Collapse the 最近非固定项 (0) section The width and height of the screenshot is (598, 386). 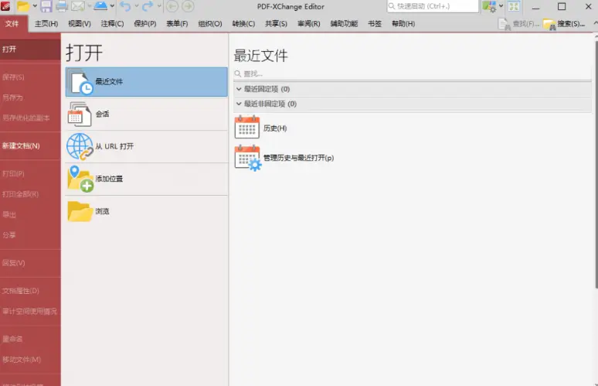[x=239, y=104]
